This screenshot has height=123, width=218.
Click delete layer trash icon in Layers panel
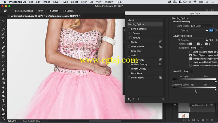tap(212, 120)
